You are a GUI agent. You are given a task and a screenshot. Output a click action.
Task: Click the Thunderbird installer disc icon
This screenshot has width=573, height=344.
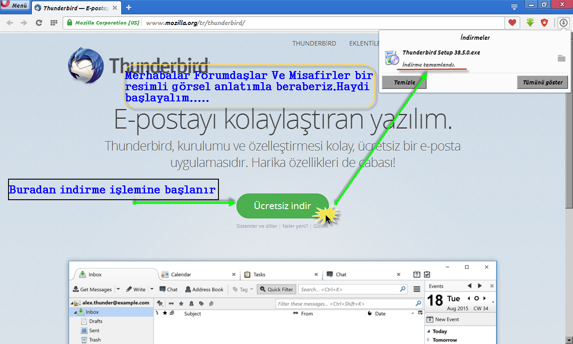392,59
